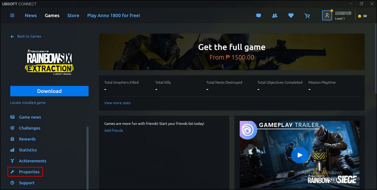Click the main page vertical scrollbar
377x190 pixels.
pyautogui.click(x=376, y=59)
